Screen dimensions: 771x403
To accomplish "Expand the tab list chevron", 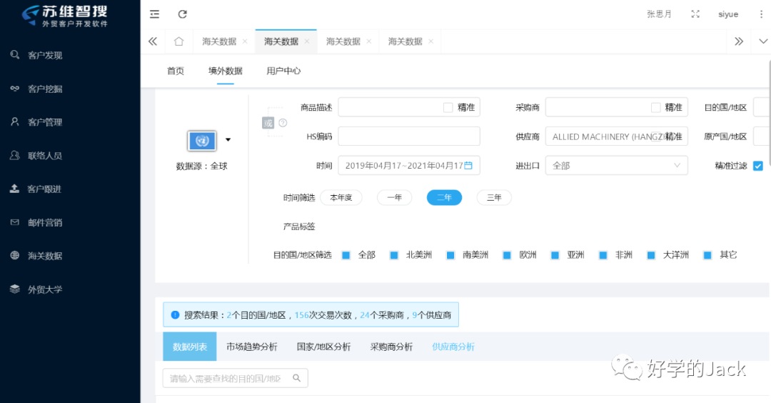I will pyautogui.click(x=762, y=41).
